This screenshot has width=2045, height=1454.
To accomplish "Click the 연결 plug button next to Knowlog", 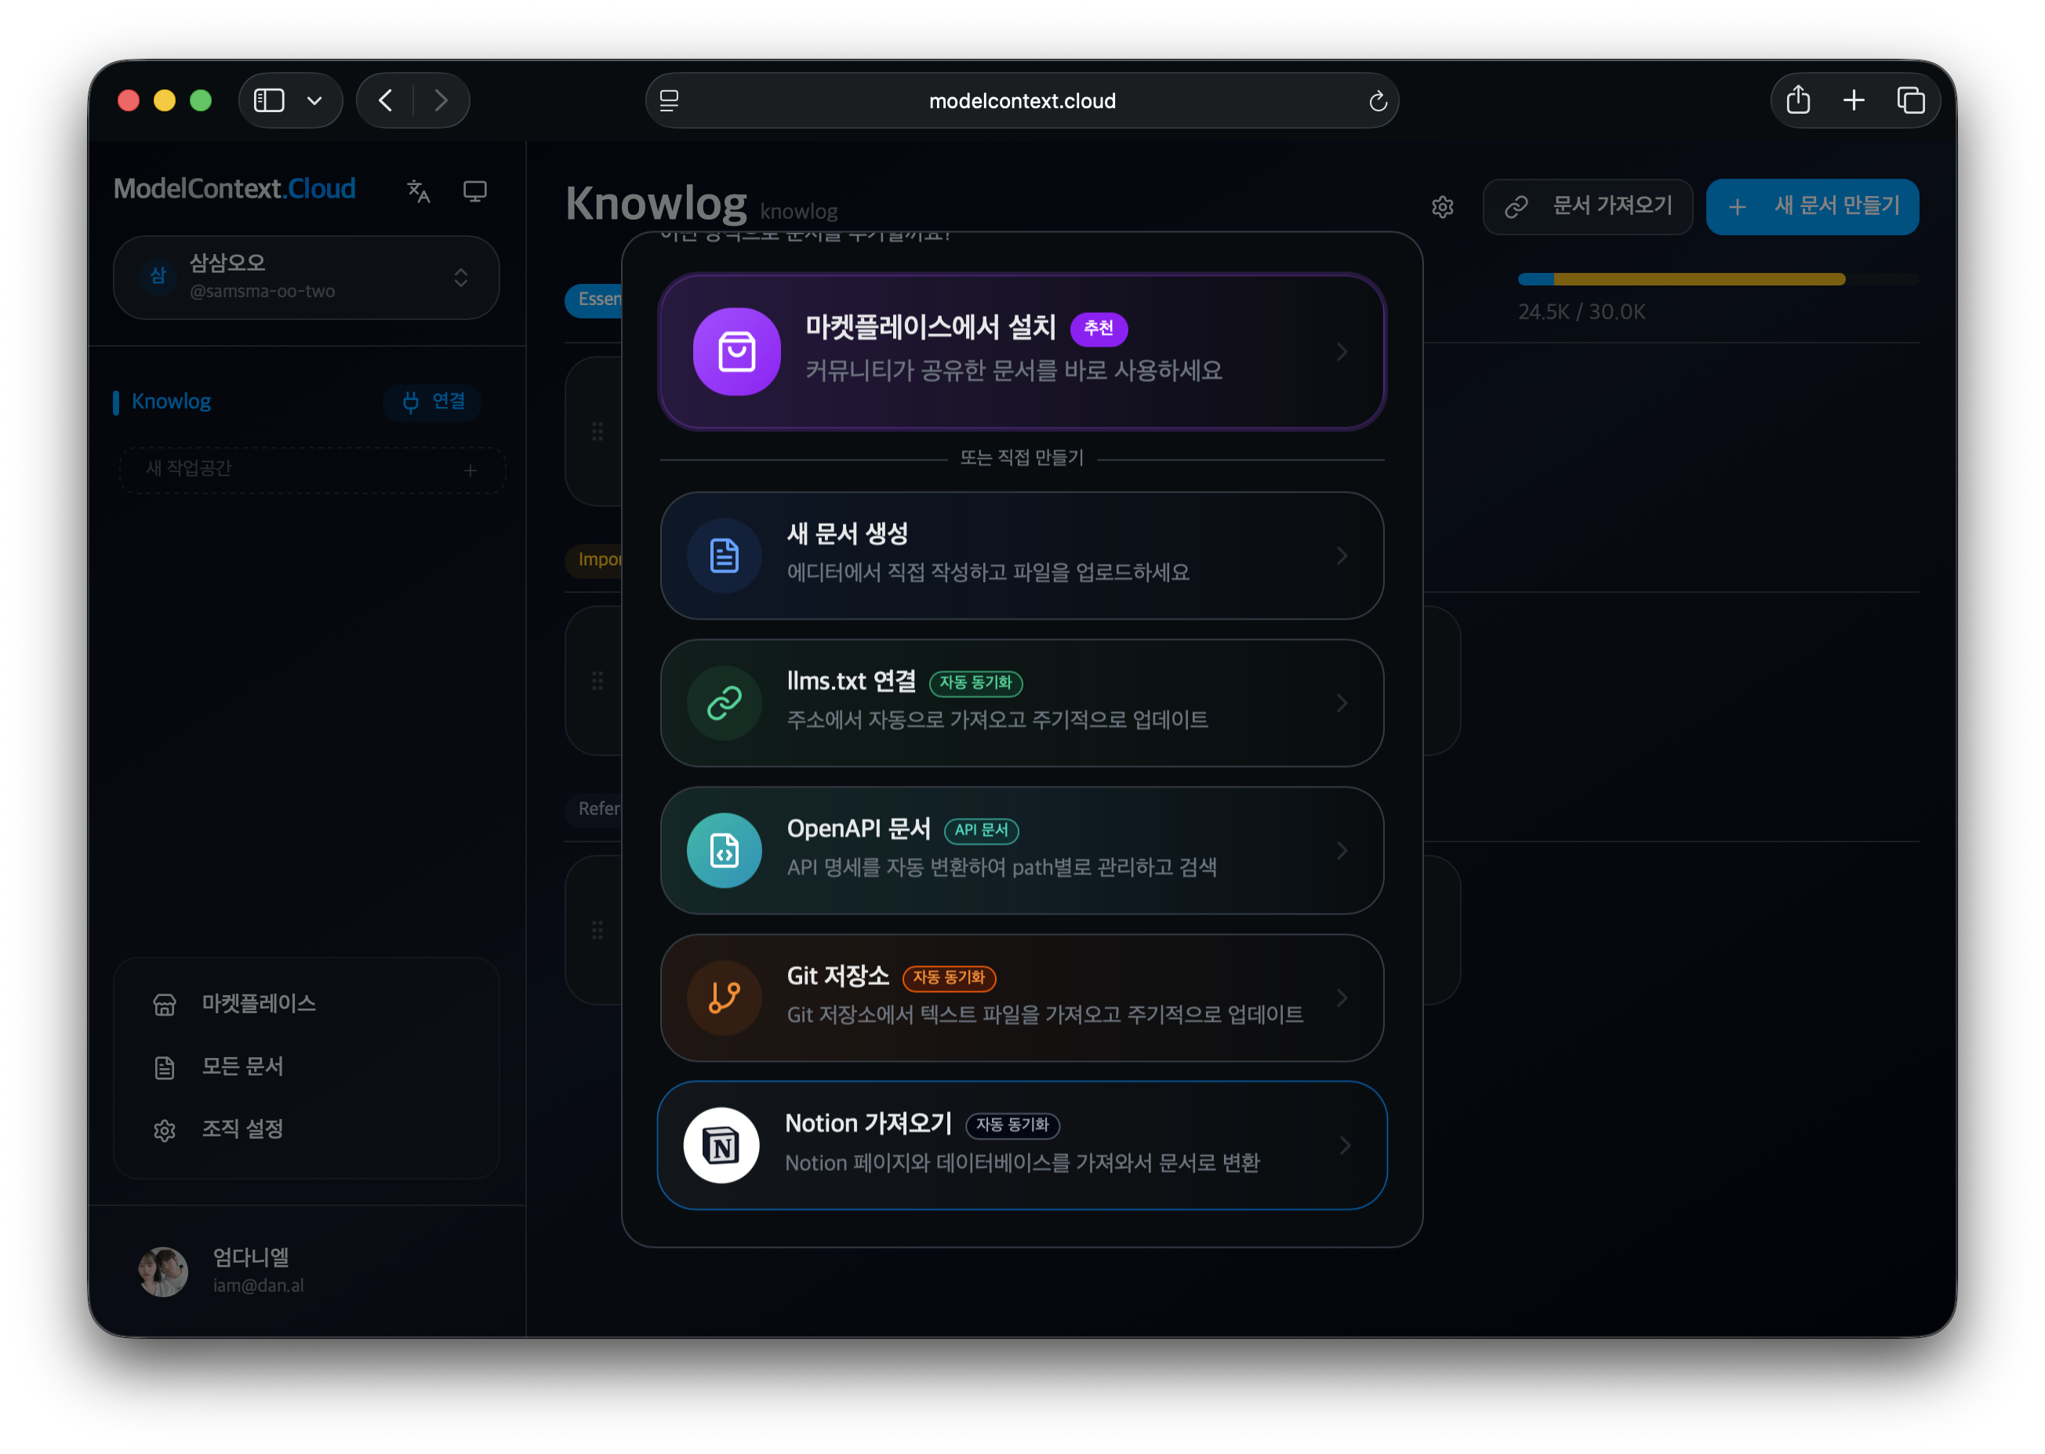I will (432, 401).
